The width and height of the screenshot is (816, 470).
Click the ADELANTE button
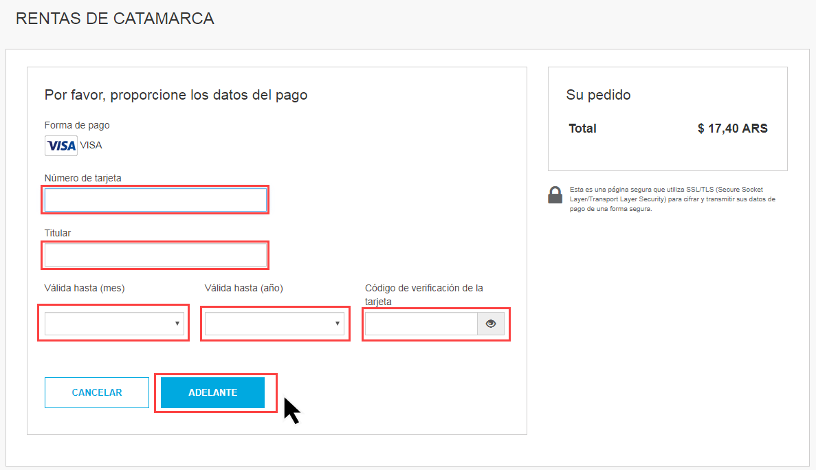[x=213, y=392]
